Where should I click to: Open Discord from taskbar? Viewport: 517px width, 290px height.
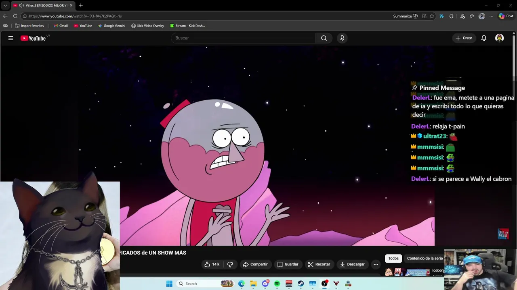point(265,284)
